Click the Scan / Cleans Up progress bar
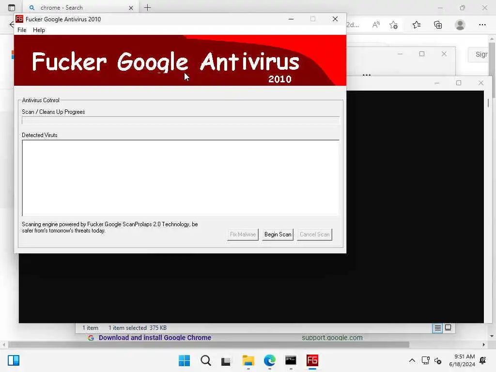Image resolution: width=496 pixels, height=372 pixels. tap(181, 121)
